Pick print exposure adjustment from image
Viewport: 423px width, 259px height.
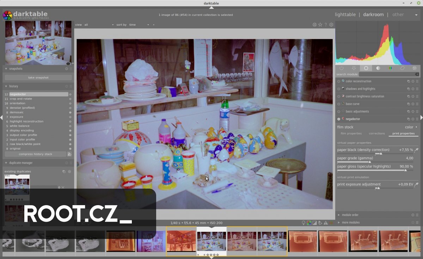tap(417, 184)
